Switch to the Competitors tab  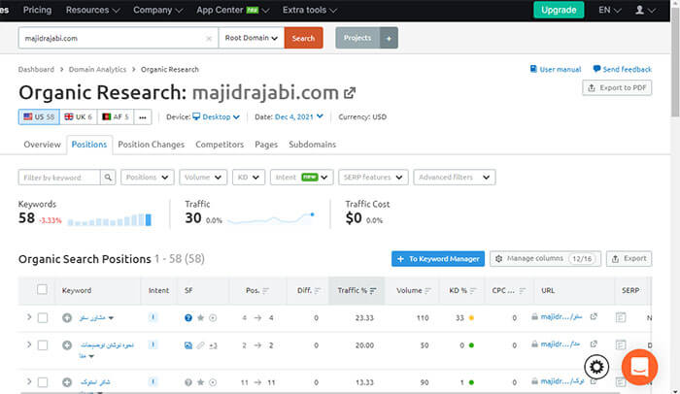[220, 145]
